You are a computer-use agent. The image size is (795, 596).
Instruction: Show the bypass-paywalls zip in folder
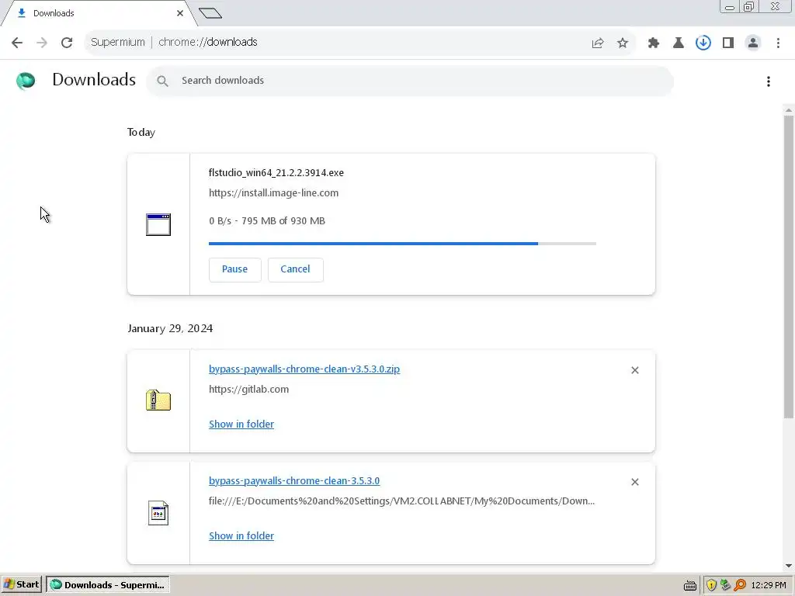[241, 424]
